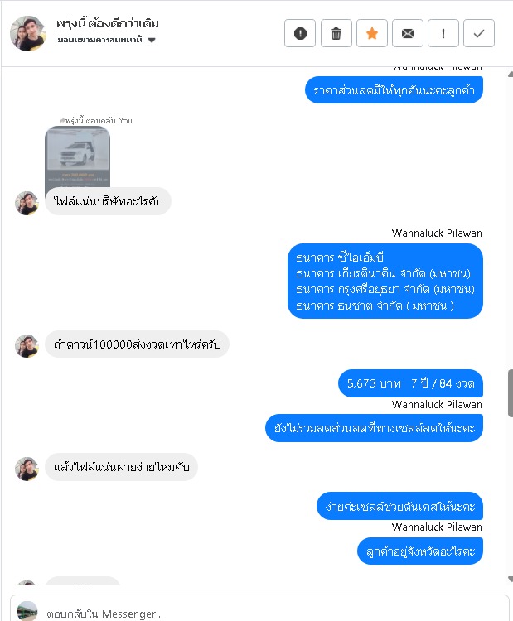
Task: Select the 5,673 baht installment message
Action: 410,383
